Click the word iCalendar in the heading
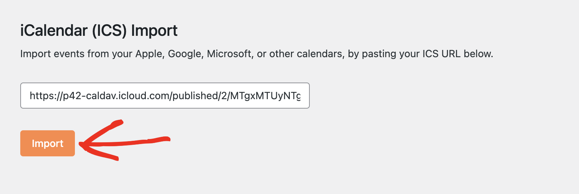Viewport: 579px width, 194px height. pyautogui.click(x=54, y=31)
